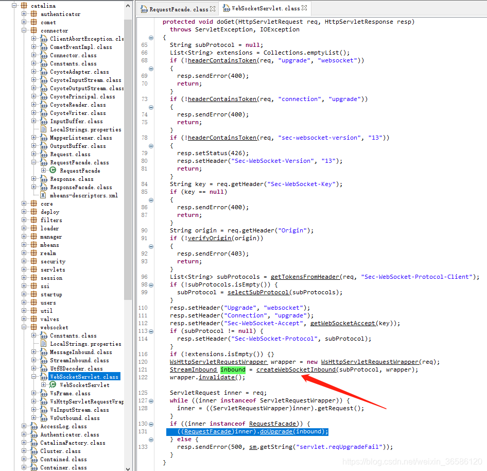Click the Utf8Decoder.class file icon
The height and width of the screenshot is (471, 487).
pyautogui.click(x=44, y=368)
